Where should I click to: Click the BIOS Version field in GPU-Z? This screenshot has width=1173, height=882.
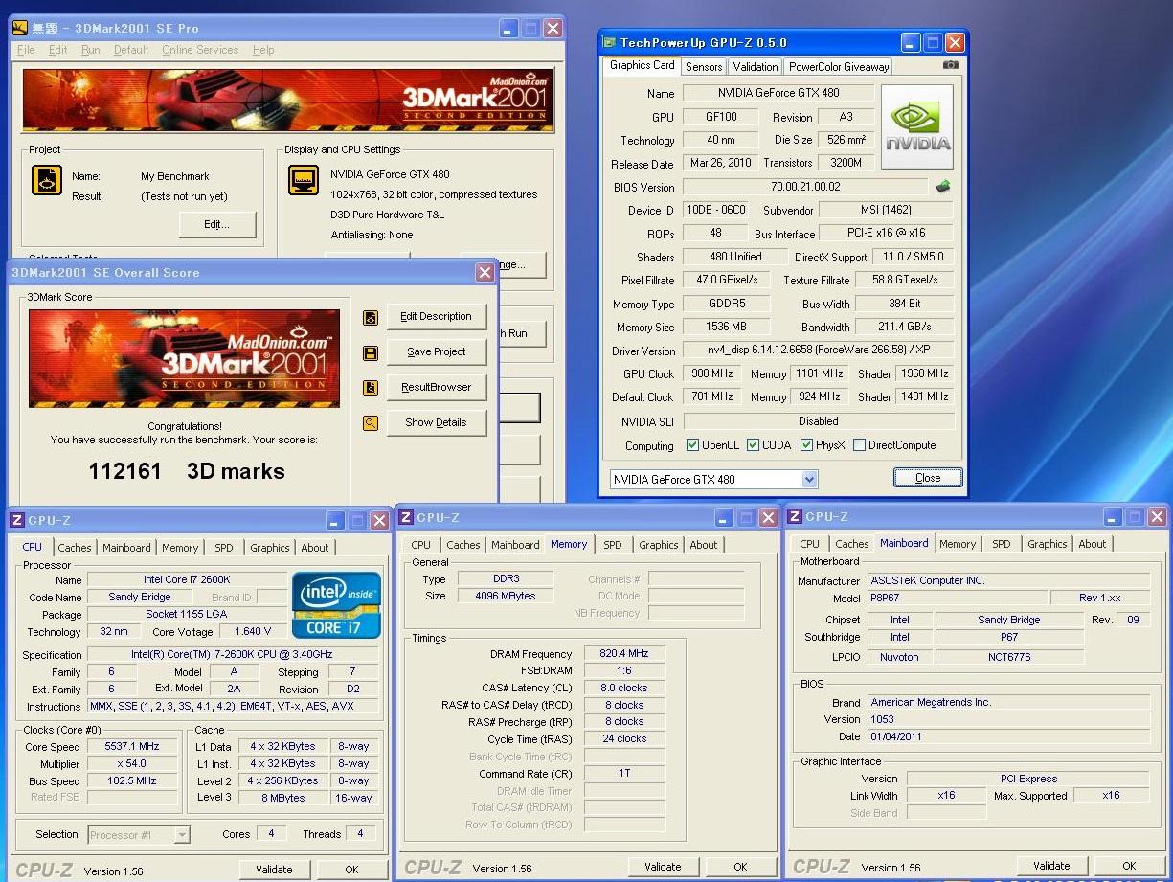805,188
